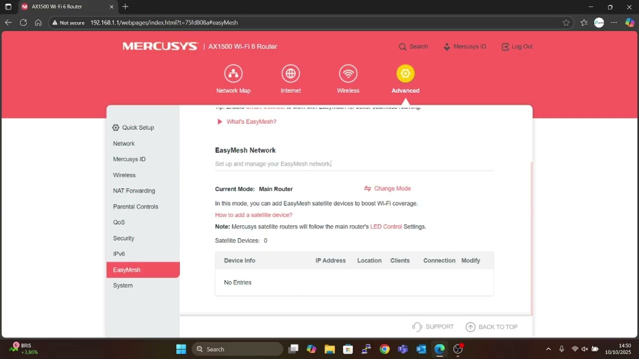The height and width of the screenshot is (359, 639).
Task: Click the MERCUSYS logo
Action: tap(160, 46)
